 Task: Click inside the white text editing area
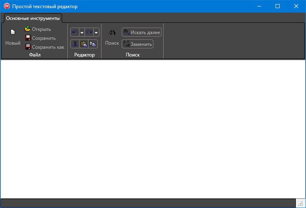(153, 129)
